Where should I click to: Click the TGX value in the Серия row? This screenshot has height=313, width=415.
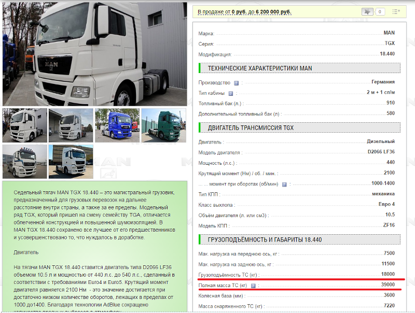pos(390,43)
